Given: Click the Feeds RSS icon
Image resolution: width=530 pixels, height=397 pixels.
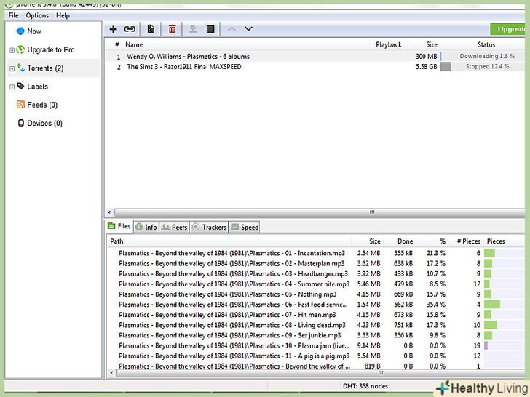Looking at the screenshot, I should click(20, 105).
